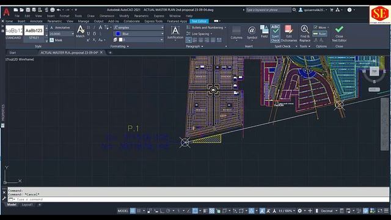Viewport: 391px width, 220px height.
Task: Toggle annotation visibility icon in status bar
Action: tap(262, 211)
